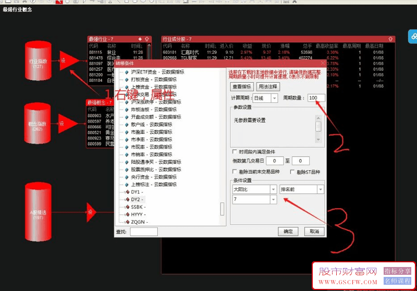Select 股票质押比 - 云数据指标 tree item
The height and width of the screenshot is (291, 417).
(x=156, y=169)
